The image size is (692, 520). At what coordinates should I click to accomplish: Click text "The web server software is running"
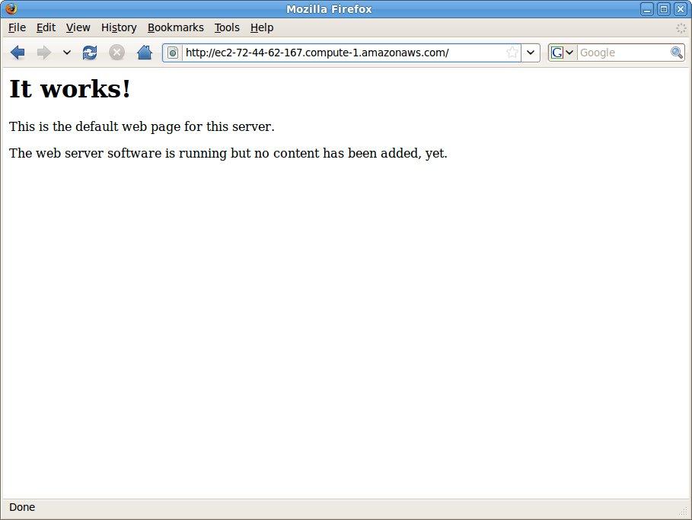118,153
